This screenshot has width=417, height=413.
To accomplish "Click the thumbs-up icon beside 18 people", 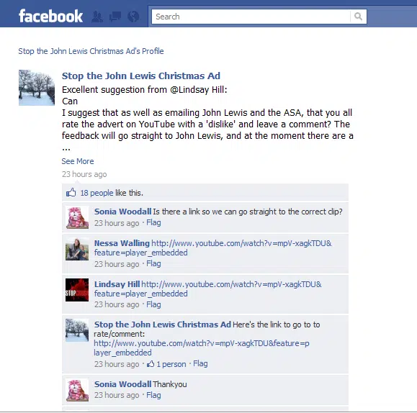I will click(x=71, y=192).
